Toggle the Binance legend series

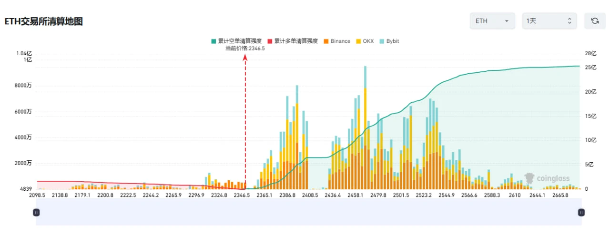tap(336, 41)
